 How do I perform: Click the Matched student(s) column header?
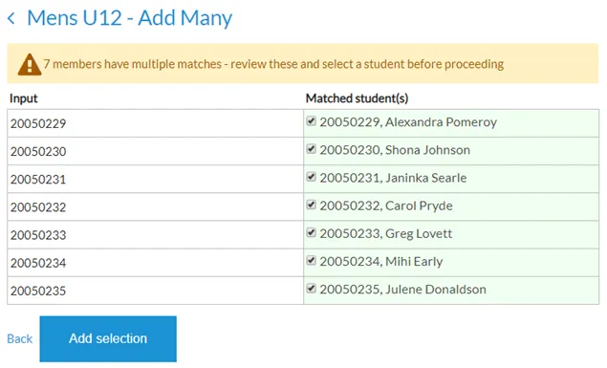[357, 98]
